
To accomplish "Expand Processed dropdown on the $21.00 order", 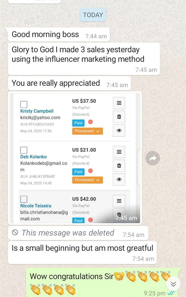I will pos(87,180).
